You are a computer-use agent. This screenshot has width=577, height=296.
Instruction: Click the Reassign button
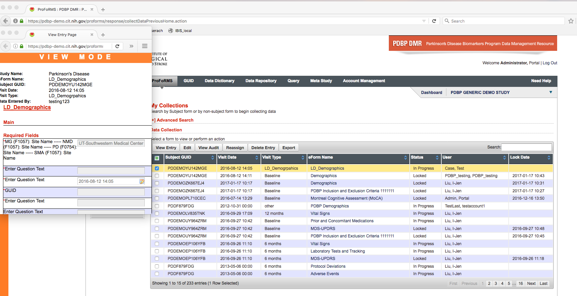pyautogui.click(x=235, y=148)
